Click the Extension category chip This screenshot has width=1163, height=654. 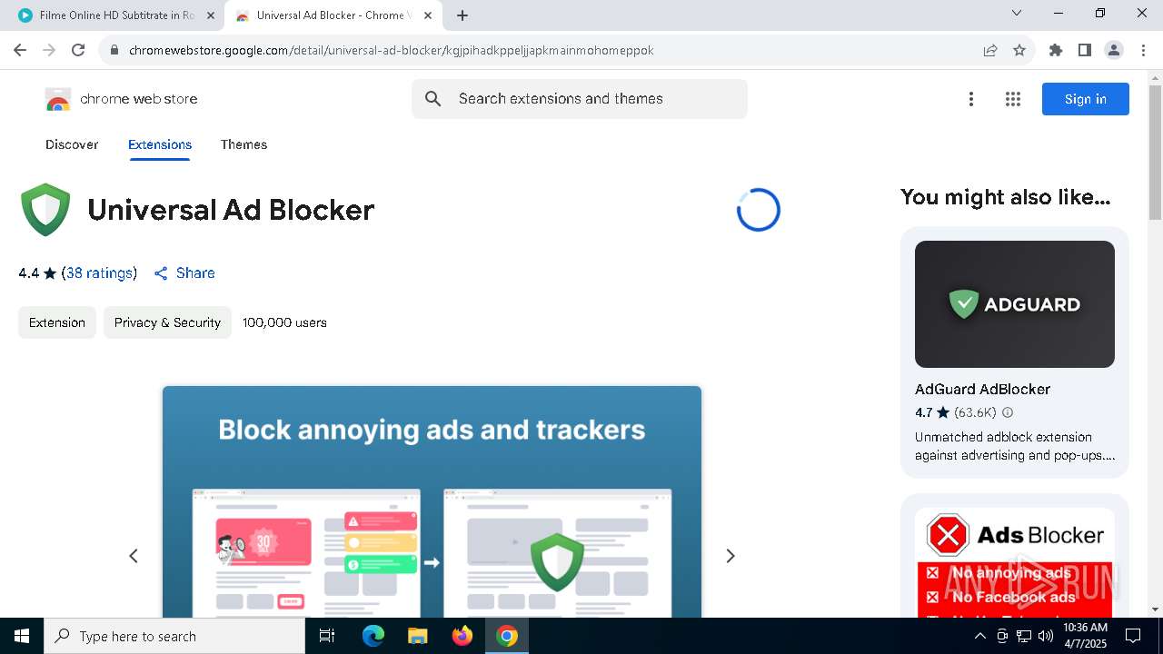pyautogui.click(x=57, y=322)
